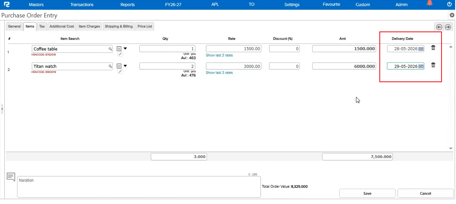Click the app logo icon in top bar
456x204 pixels.
tap(7, 4)
